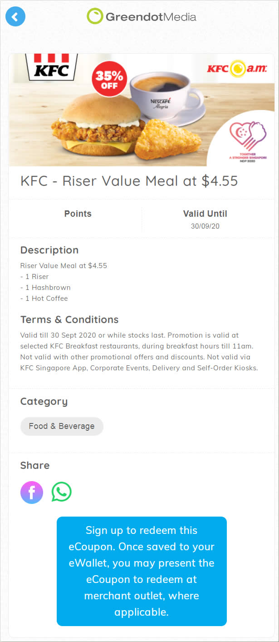
Task: Click the Category section heading
Action: 44,402
